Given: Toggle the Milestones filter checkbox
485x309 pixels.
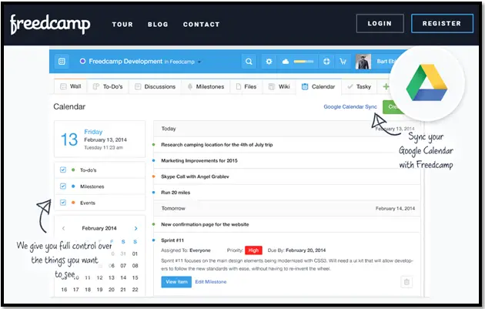Looking at the screenshot, I should click(x=63, y=186).
